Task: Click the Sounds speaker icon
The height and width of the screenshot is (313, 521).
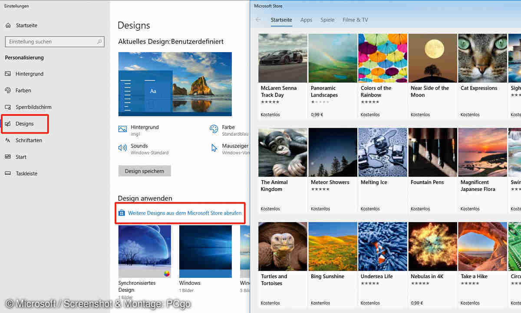Action: (122, 148)
